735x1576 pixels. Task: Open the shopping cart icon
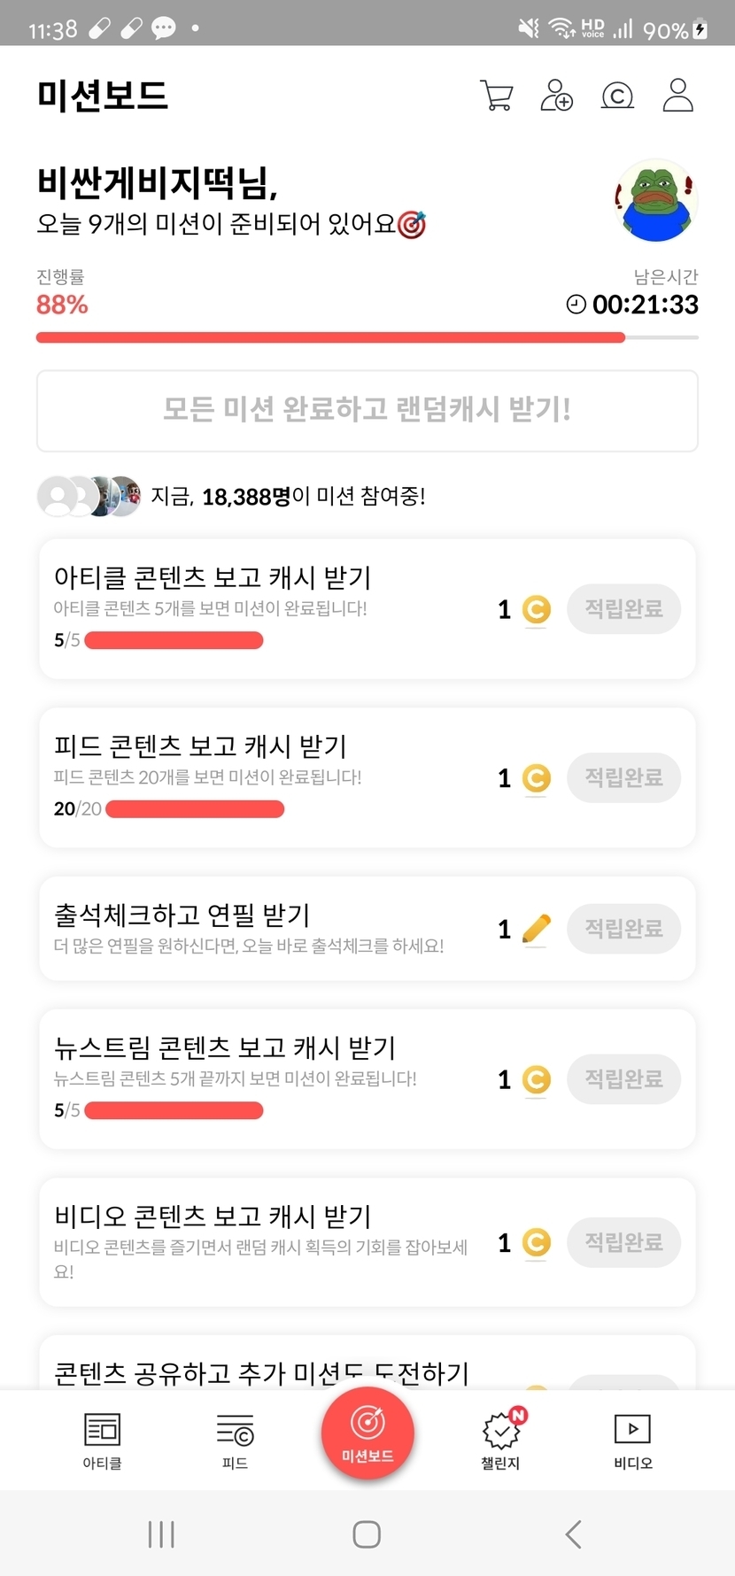(496, 96)
